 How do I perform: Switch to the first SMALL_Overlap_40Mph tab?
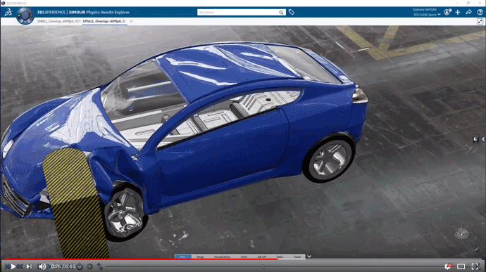[x=58, y=21]
